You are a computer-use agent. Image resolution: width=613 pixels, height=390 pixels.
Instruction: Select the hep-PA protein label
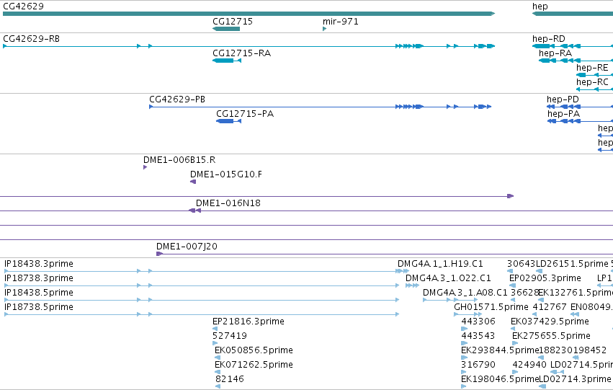[x=563, y=114]
